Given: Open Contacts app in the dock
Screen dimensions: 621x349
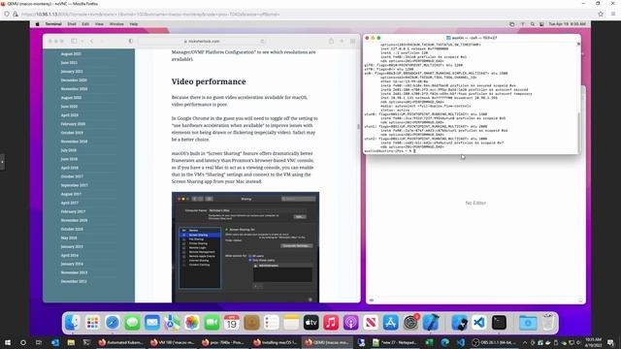Looking at the screenshot, I should pyautogui.click(x=251, y=323).
